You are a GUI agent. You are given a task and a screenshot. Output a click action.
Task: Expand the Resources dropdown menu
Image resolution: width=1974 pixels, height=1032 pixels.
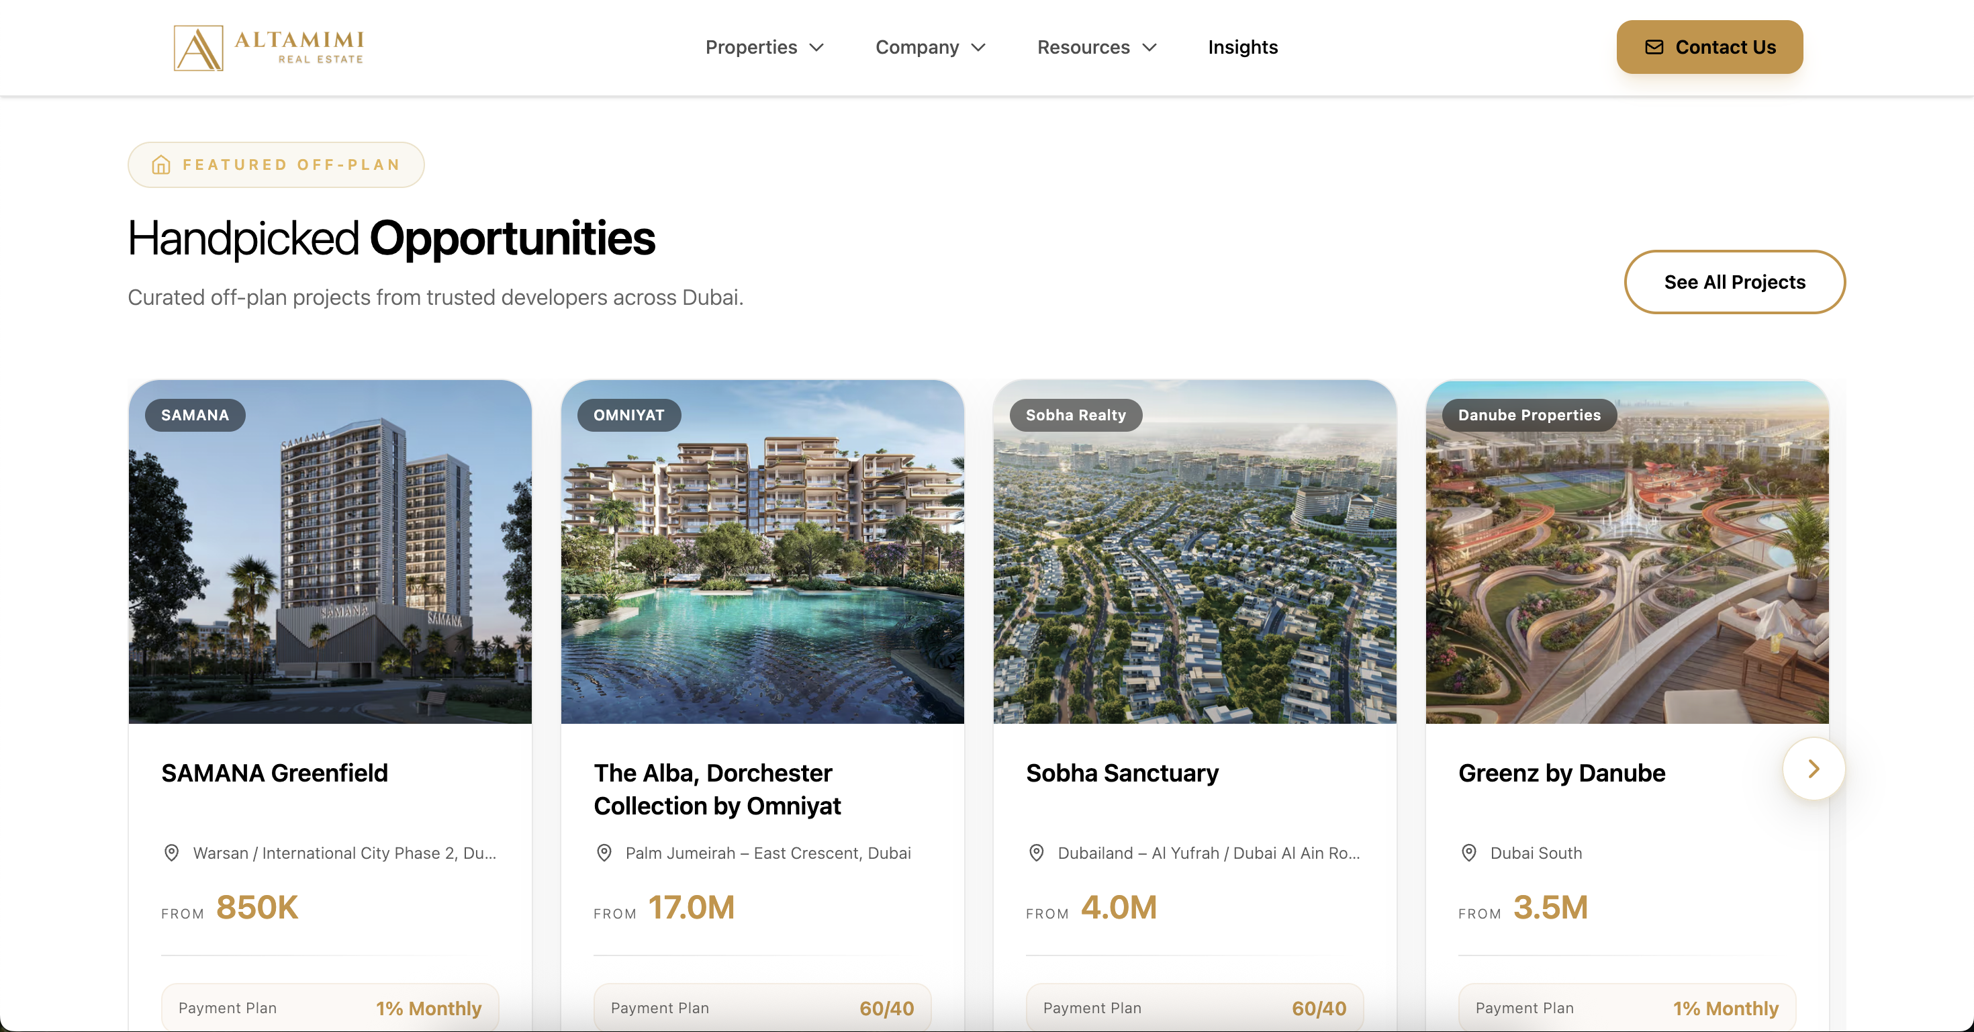[x=1096, y=48]
